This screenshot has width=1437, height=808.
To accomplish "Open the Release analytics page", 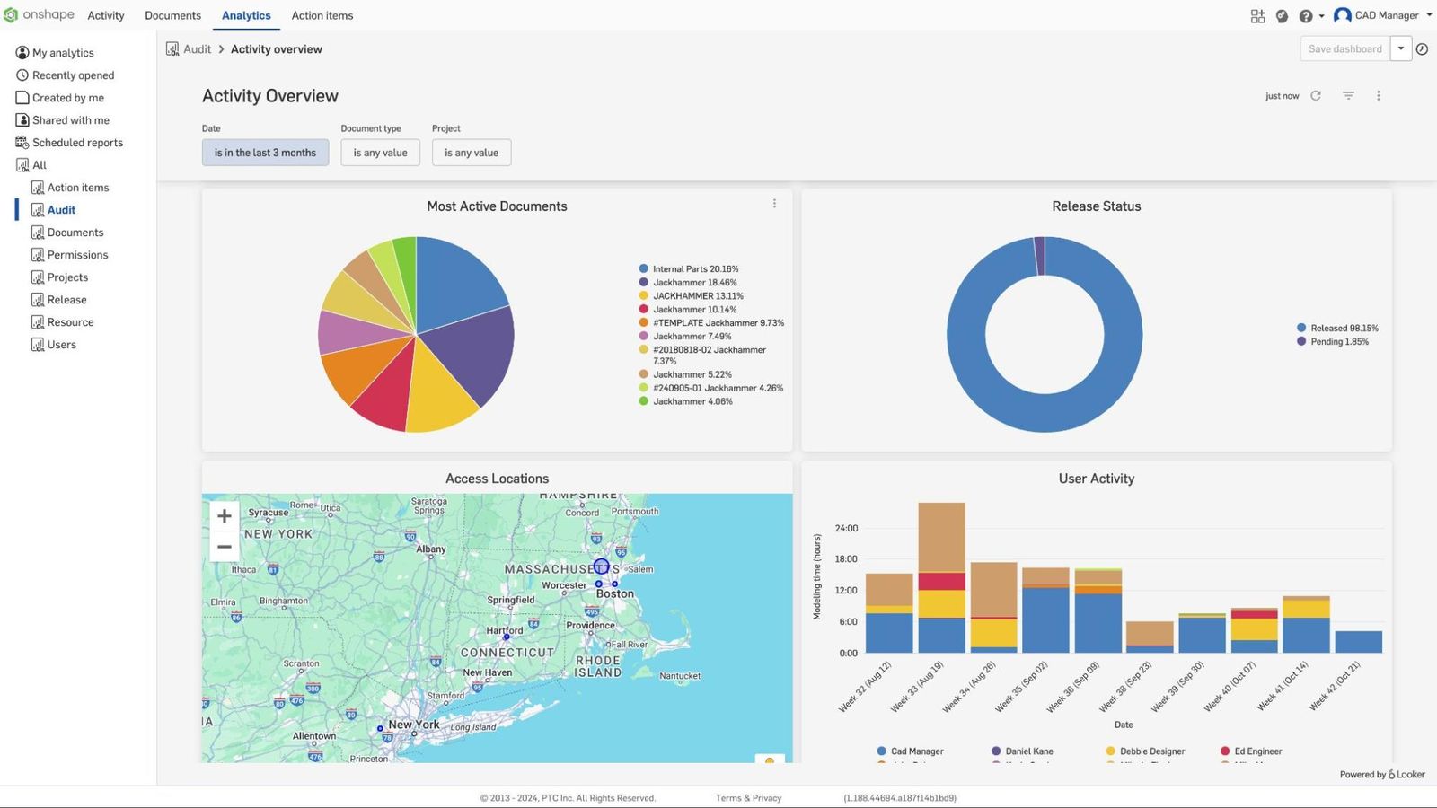I will click(66, 299).
